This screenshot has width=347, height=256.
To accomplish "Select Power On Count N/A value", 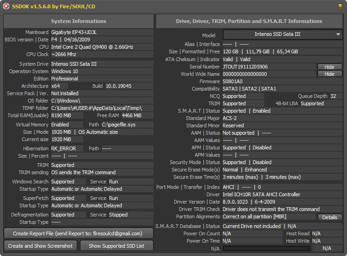I will click(227, 233).
